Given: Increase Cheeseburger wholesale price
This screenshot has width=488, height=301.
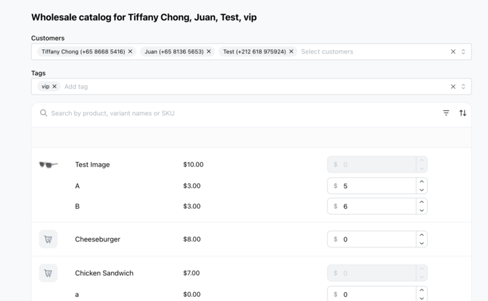Looking at the screenshot, I should click(x=422, y=235).
